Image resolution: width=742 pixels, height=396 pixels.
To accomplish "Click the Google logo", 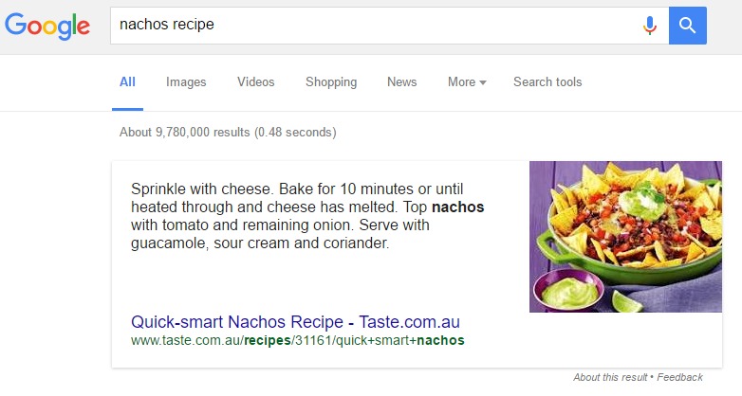I will point(47,26).
